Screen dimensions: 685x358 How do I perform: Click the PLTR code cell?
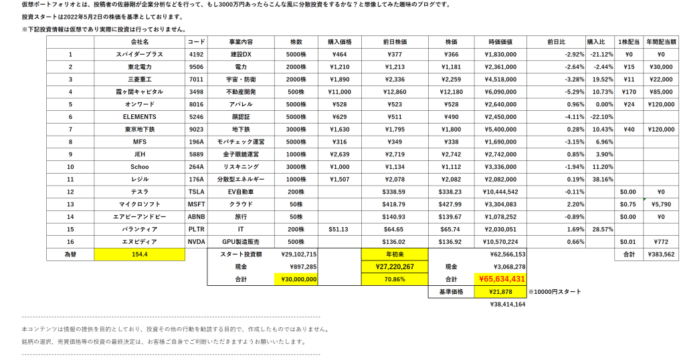coord(196,229)
